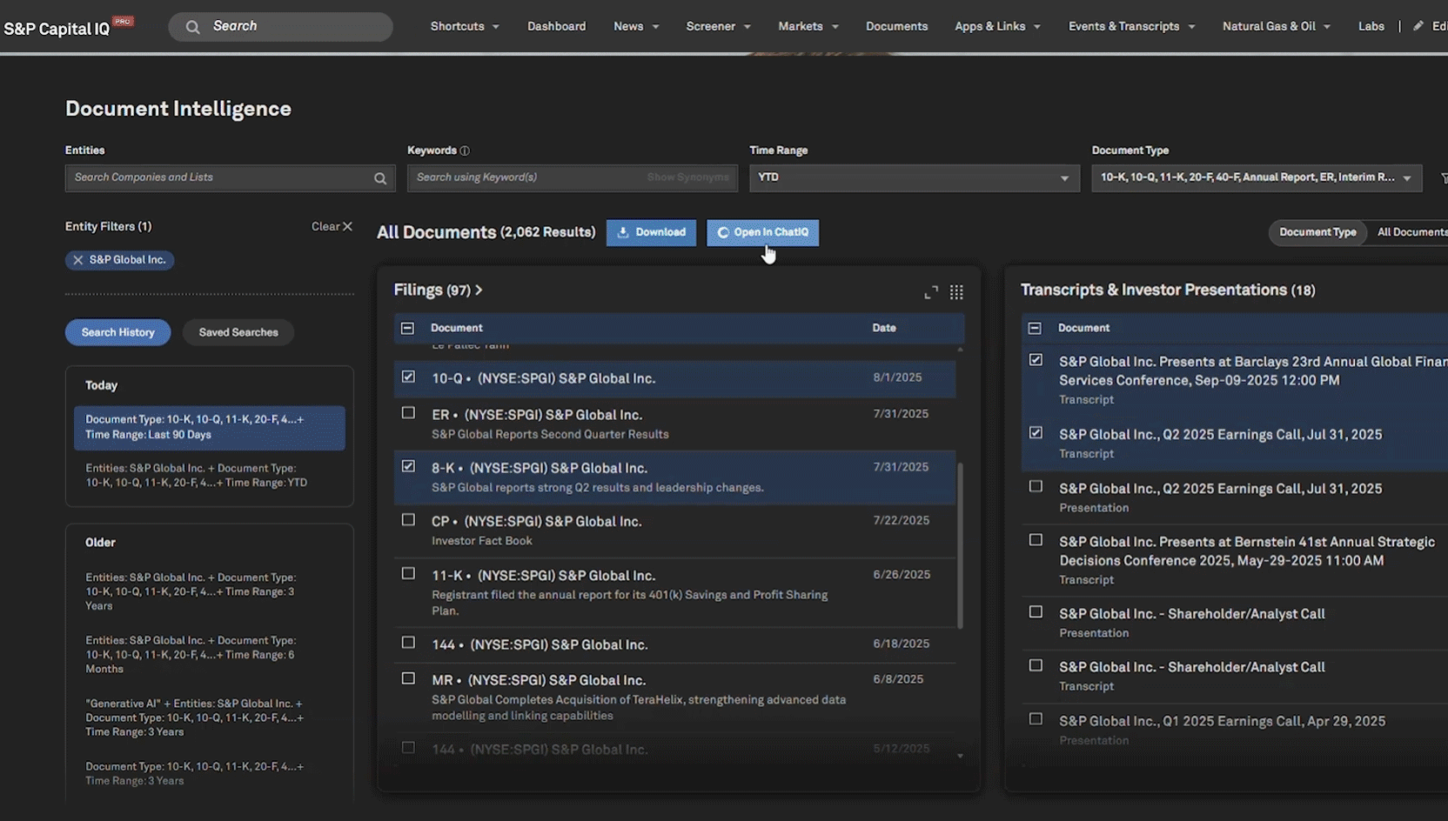The image size is (1448, 821).
Task: Open the Filings grid layout icon
Action: tap(956, 292)
